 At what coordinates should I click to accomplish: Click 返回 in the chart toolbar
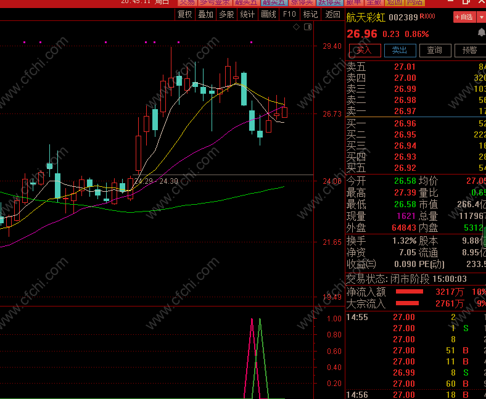pyautogui.click(x=332, y=14)
